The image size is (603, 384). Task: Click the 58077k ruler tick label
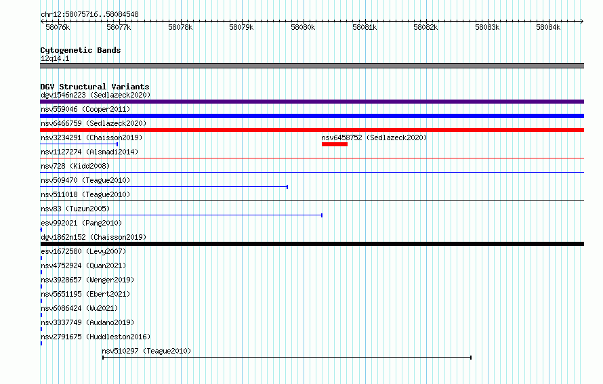click(119, 27)
